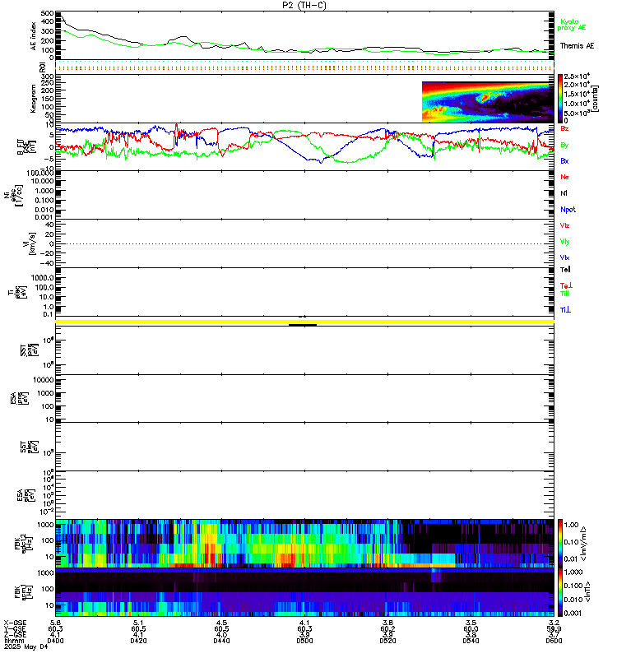The image size is (617, 658).
Task: Click the SST ions eV axis label
Action: point(29,350)
